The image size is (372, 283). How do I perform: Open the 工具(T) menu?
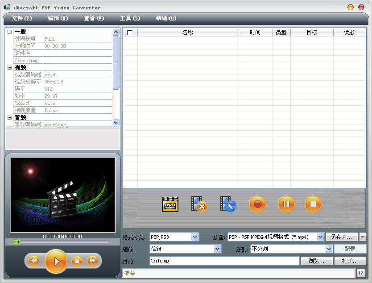[130, 18]
